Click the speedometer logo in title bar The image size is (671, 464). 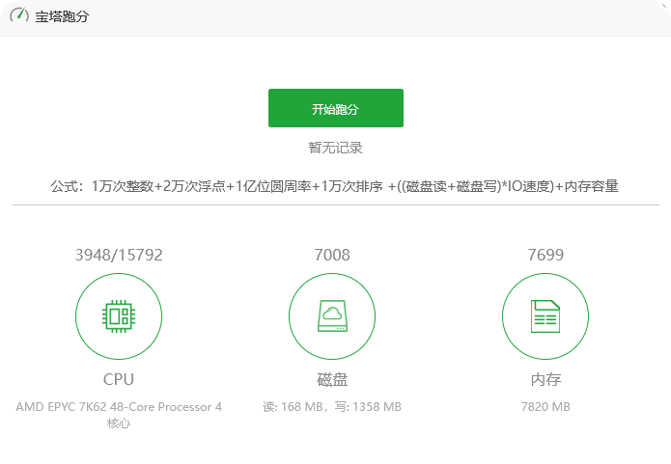(19, 16)
